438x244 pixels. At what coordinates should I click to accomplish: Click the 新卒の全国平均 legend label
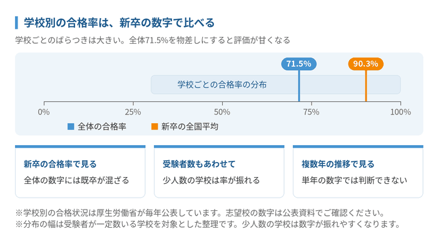pos(190,127)
